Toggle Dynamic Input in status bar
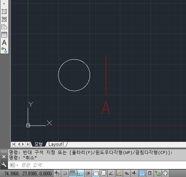The width and height of the screenshot is (186, 177). tap(127, 173)
